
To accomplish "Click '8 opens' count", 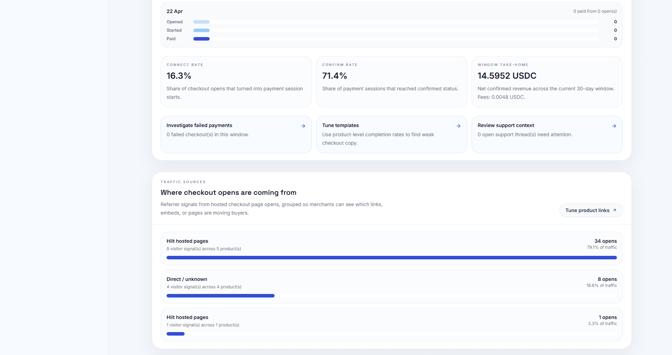I will tap(607, 279).
